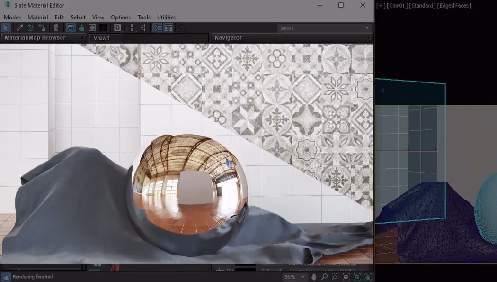
Task: Toggle the Material/Map Browser panel visibility
Action: tap(158, 27)
